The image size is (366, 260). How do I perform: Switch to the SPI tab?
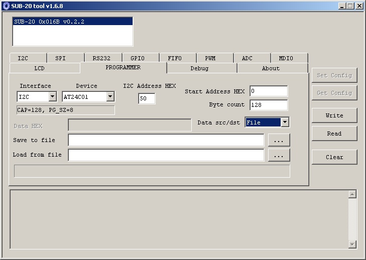pos(60,58)
